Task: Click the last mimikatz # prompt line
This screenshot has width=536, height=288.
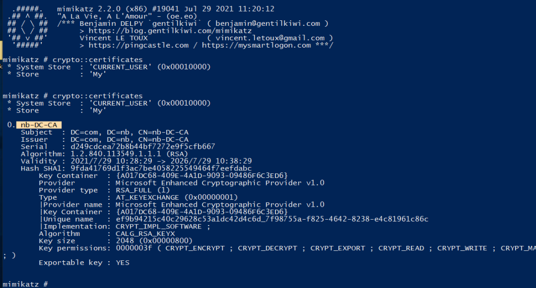Action: click(x=25, y=284)
